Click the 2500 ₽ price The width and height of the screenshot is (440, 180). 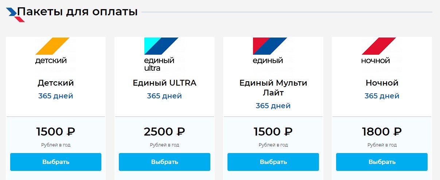pos(164,132)
